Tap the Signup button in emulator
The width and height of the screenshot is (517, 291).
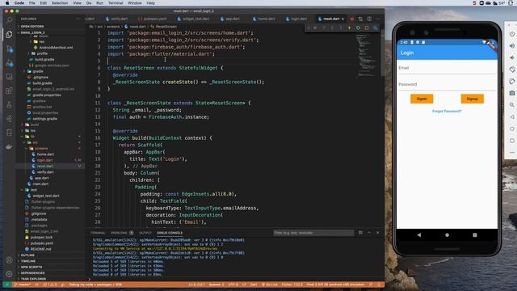point(472,99)
